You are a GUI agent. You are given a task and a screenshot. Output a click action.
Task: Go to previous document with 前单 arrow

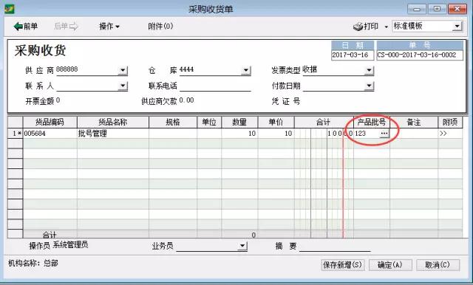[x=26, y=27]
